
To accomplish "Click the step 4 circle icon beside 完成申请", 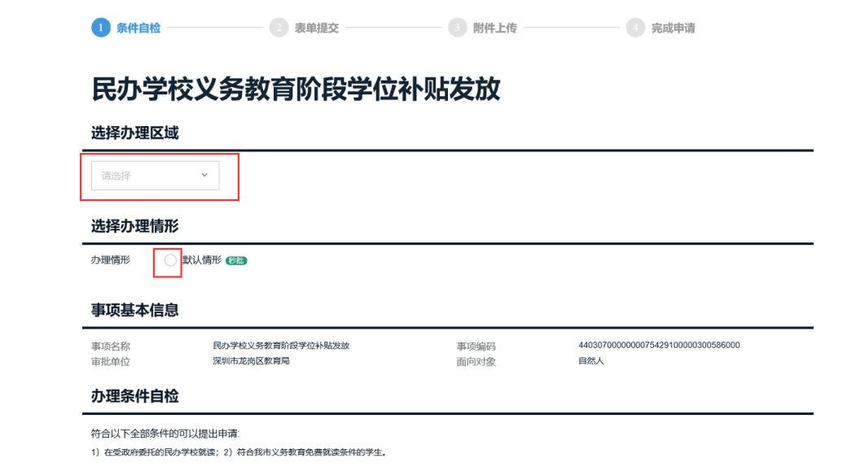I will point(635,27).
